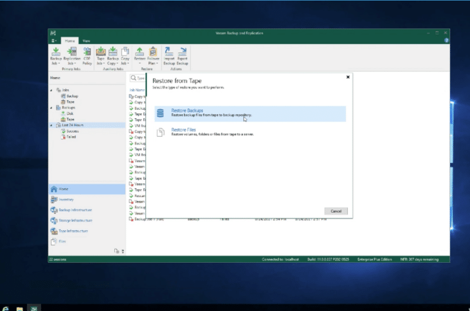
Task: Open the Failover Plan ribbon button
Action: 153,56
